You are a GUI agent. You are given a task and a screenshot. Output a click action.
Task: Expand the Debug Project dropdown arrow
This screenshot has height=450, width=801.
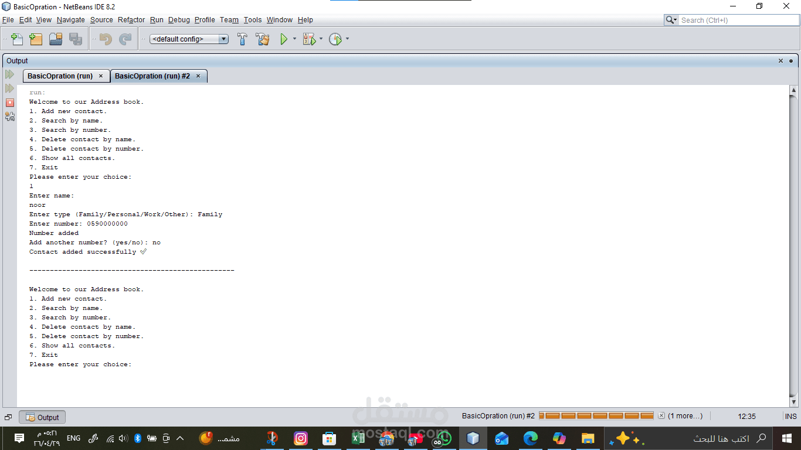pyautogui.click(x=321, y=39)
